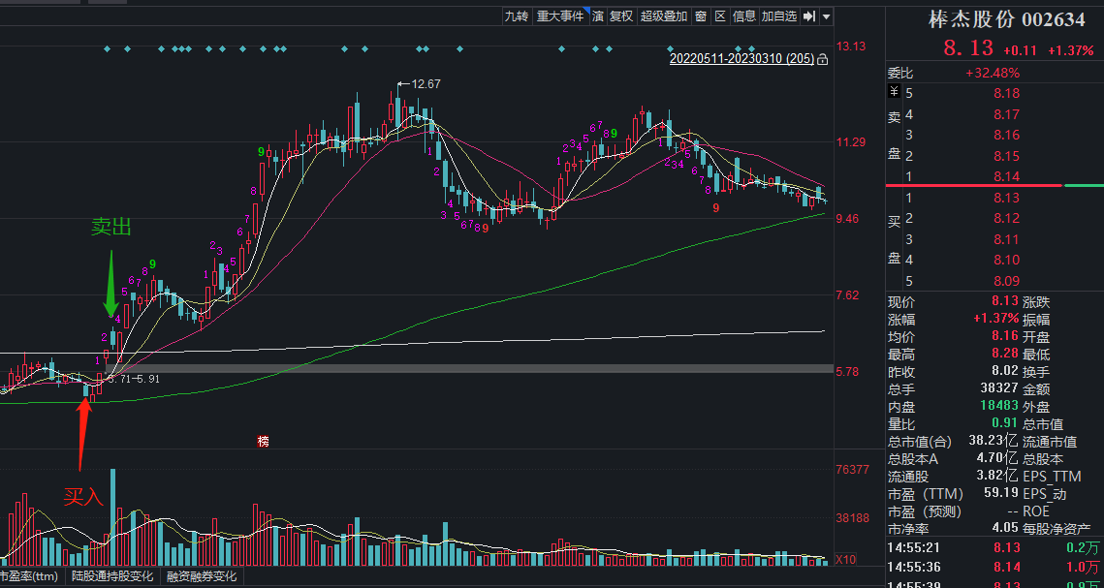Click the ¥ icon in order book
The width and height of the screenshot is (1104, 588).
pos(894,92)
